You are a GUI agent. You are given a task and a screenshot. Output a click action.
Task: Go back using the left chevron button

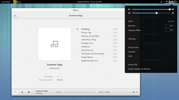click(x=15, y=15)
